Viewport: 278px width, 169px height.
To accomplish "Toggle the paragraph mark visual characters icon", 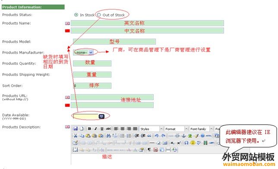I will coord(149,150).
